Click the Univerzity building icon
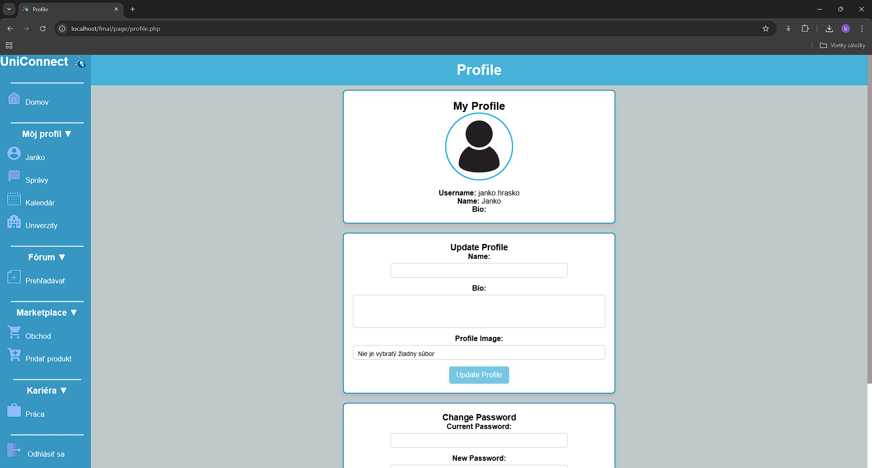872x468 pixels. (14, 221)
